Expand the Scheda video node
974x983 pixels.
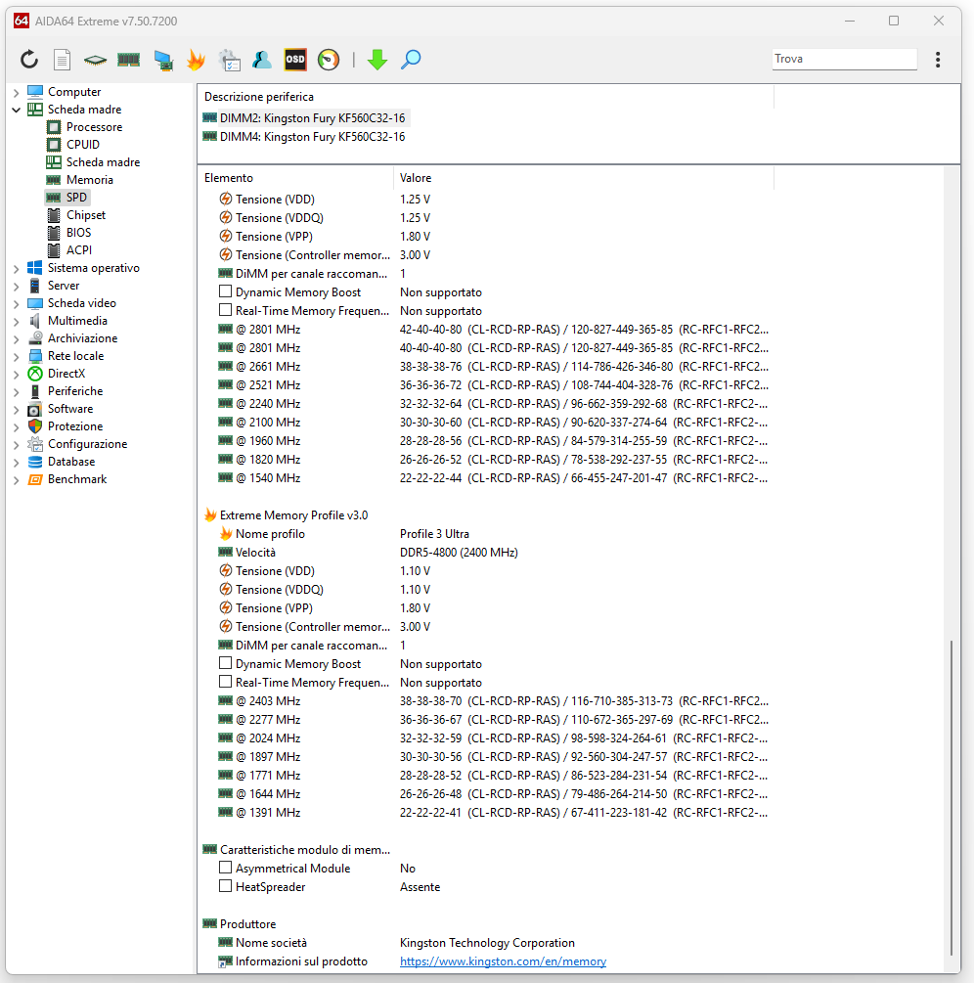pos(17,303)
